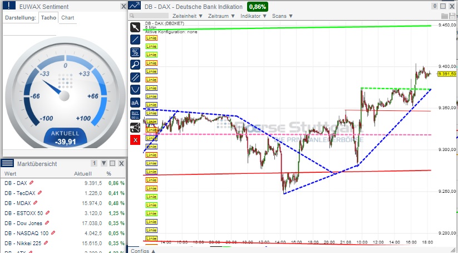Edit DB - TecDAX via its pencil icon
458x253 pixels.
coord(40,193)
